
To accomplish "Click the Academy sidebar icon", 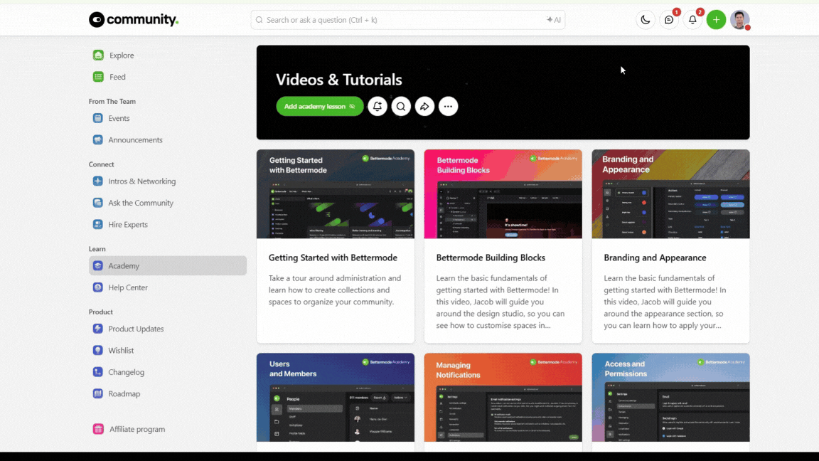I will point(97,265).
